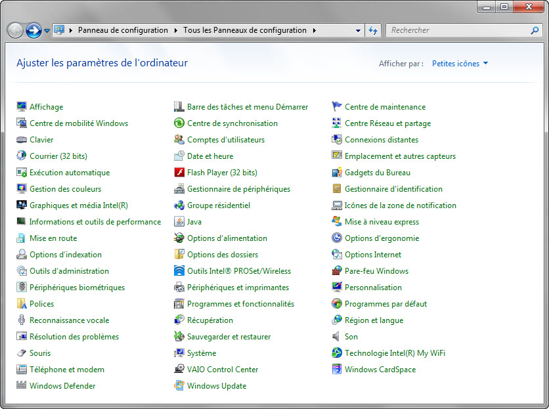Open the Polices fonts icon
The image size is (549, 409).
(22, 303)
